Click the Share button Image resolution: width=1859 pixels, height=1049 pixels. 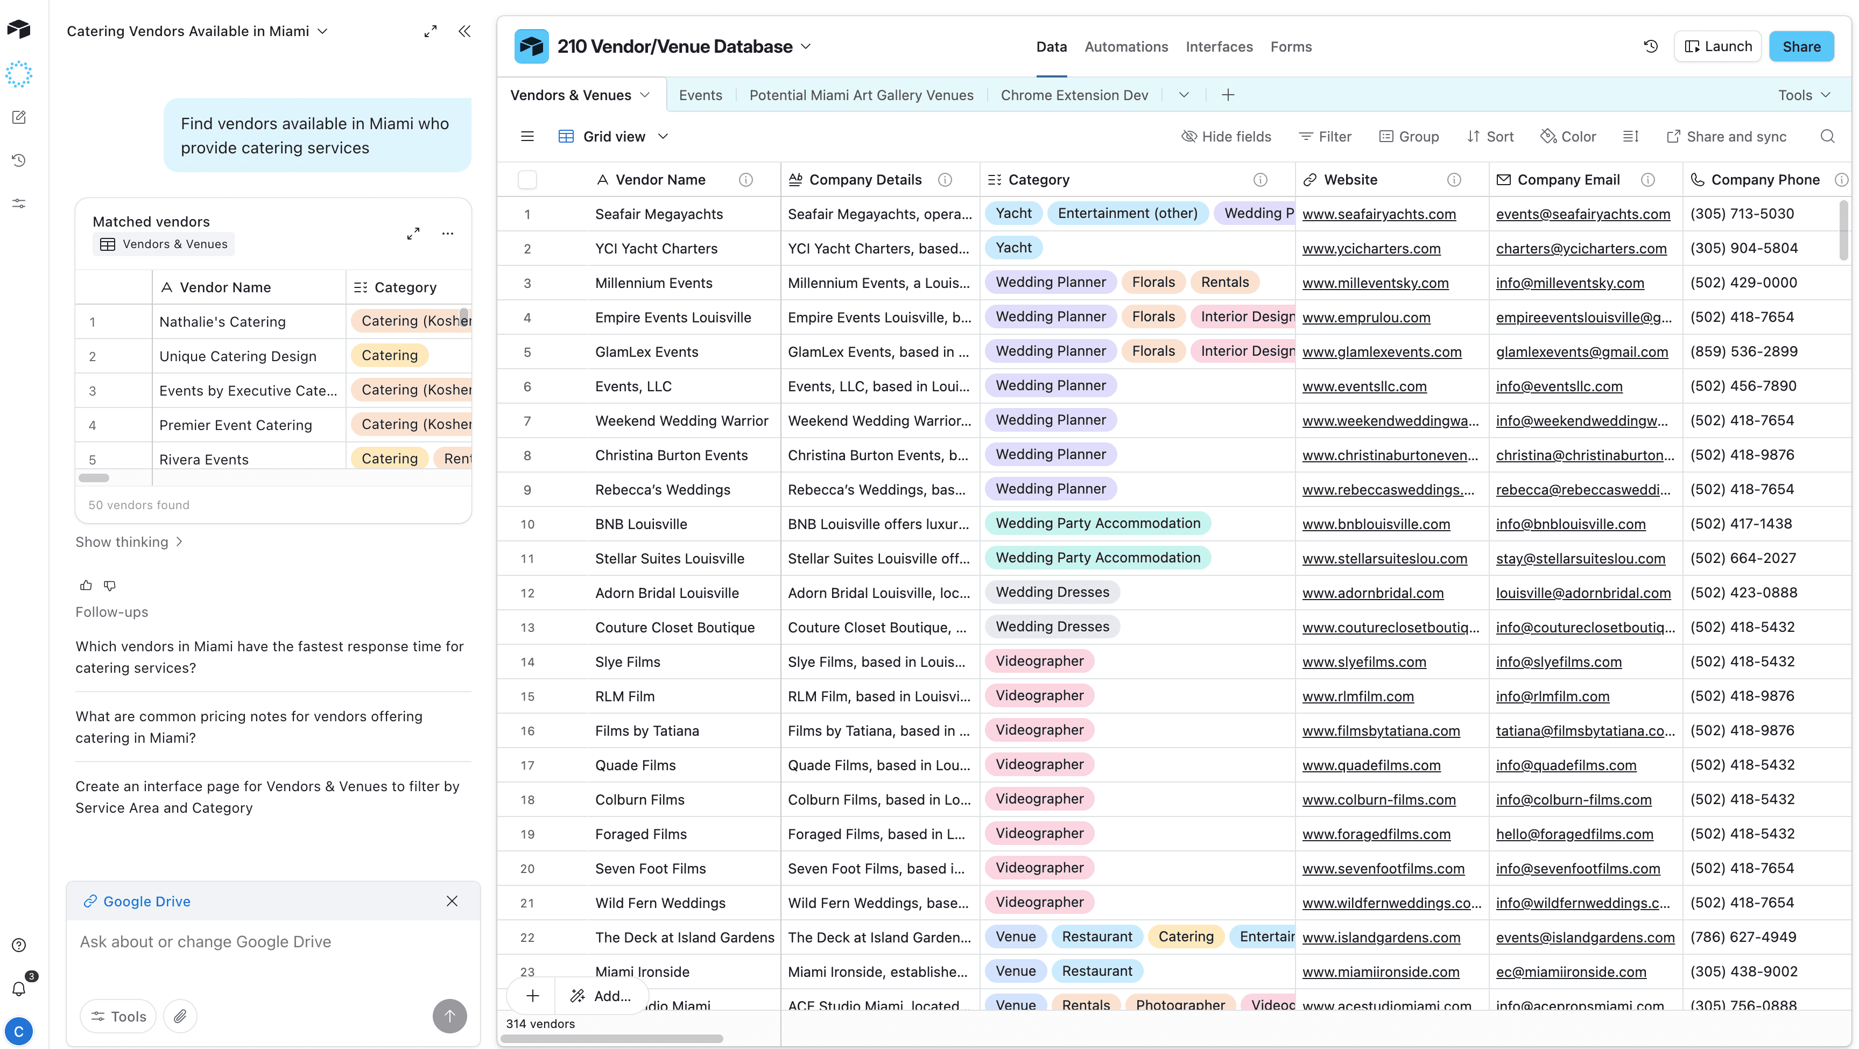(1800, 46)
